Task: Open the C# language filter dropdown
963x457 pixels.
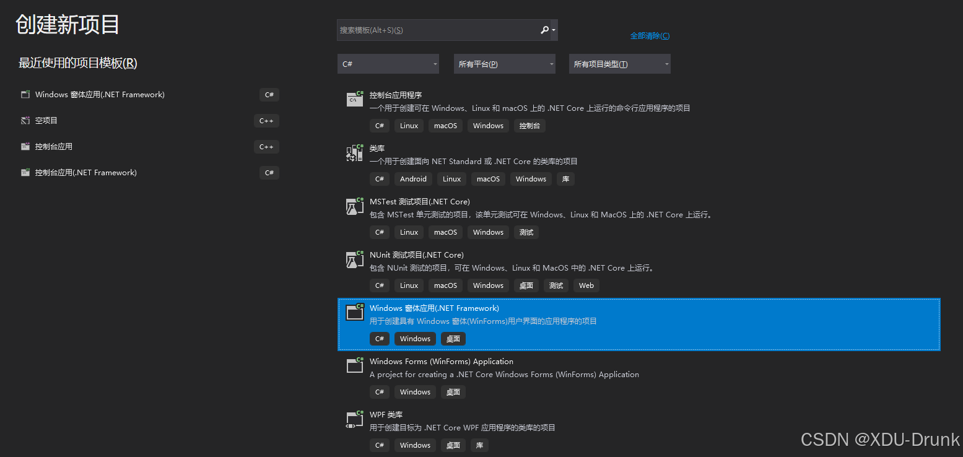Action: click(388, 64)
